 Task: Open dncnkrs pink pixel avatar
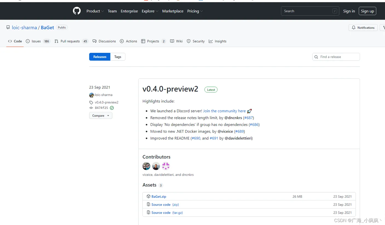[x=166, y=166]
